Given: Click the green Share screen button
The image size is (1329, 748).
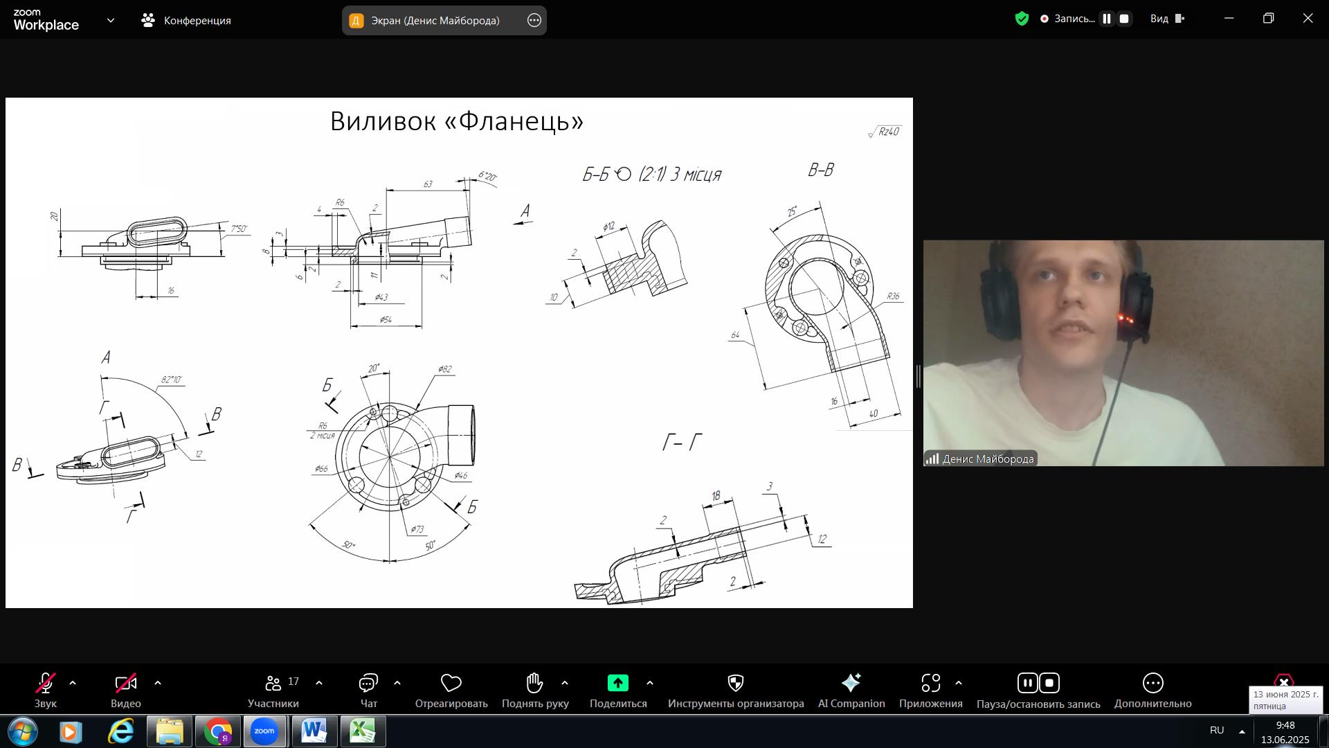Looking at the screenshot, I should click(617, 684).
